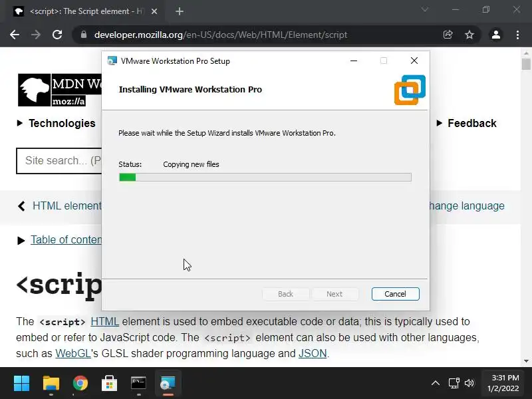Click the 'Installing VMware Workstation Pro' heading
Screen dimensions: 532x399
point(190,90)
